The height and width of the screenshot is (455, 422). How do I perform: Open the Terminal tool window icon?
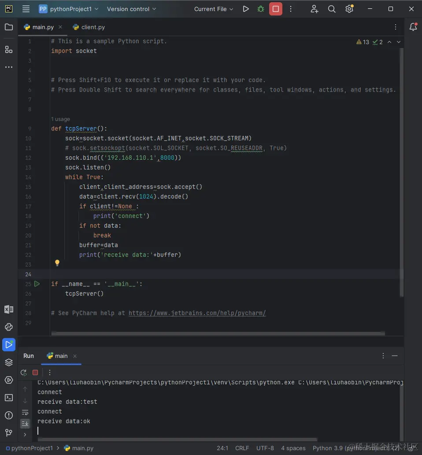[9, 398]
